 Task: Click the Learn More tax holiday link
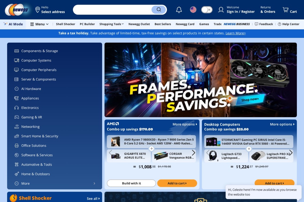click(236, 33)
